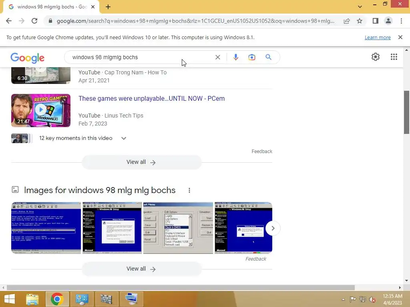Image resolution: width=410 pixels, height=307 pixels.
Task: Open a new browser tab
Action: pos(108,7)
